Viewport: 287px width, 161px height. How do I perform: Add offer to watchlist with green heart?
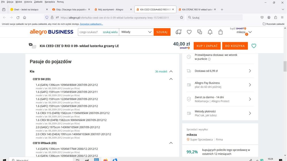(254, 46)
